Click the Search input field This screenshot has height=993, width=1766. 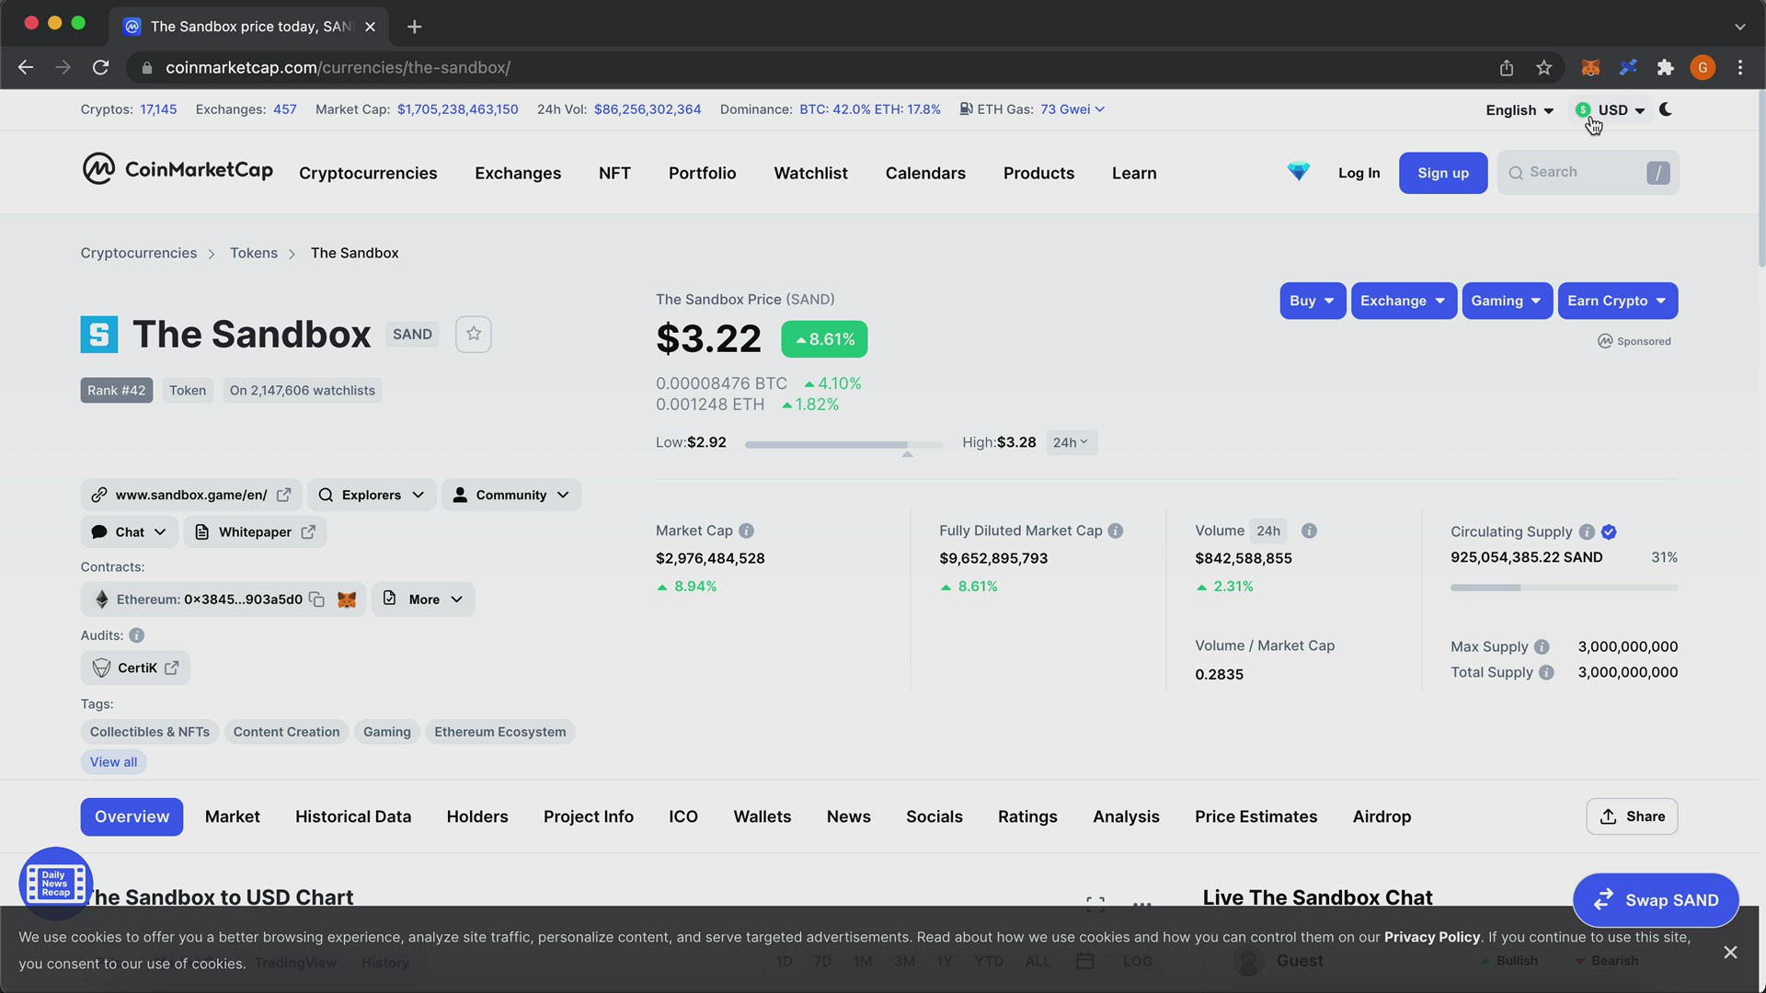pos(1588,173)
